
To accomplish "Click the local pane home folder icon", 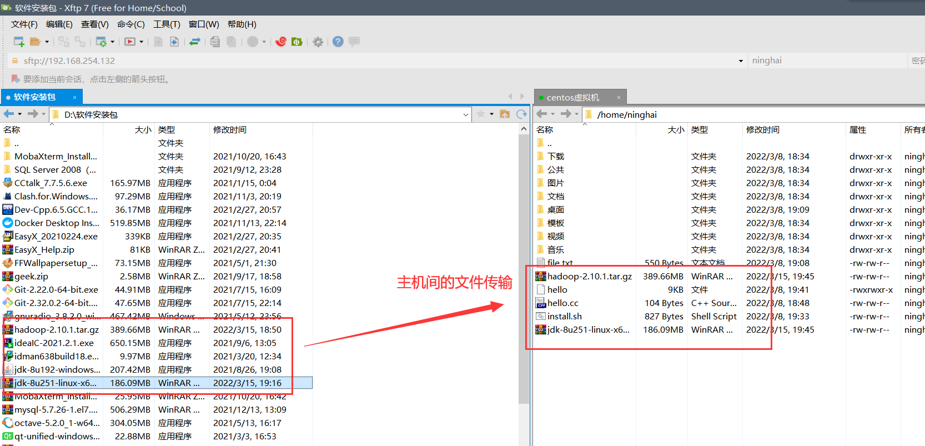I will (505, 114).
